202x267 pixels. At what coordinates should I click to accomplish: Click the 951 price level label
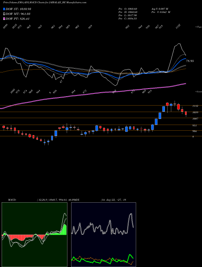(x=194, y=126)
